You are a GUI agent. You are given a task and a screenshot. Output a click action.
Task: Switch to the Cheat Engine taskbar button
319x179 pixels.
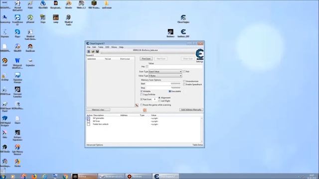click(165, 177)
